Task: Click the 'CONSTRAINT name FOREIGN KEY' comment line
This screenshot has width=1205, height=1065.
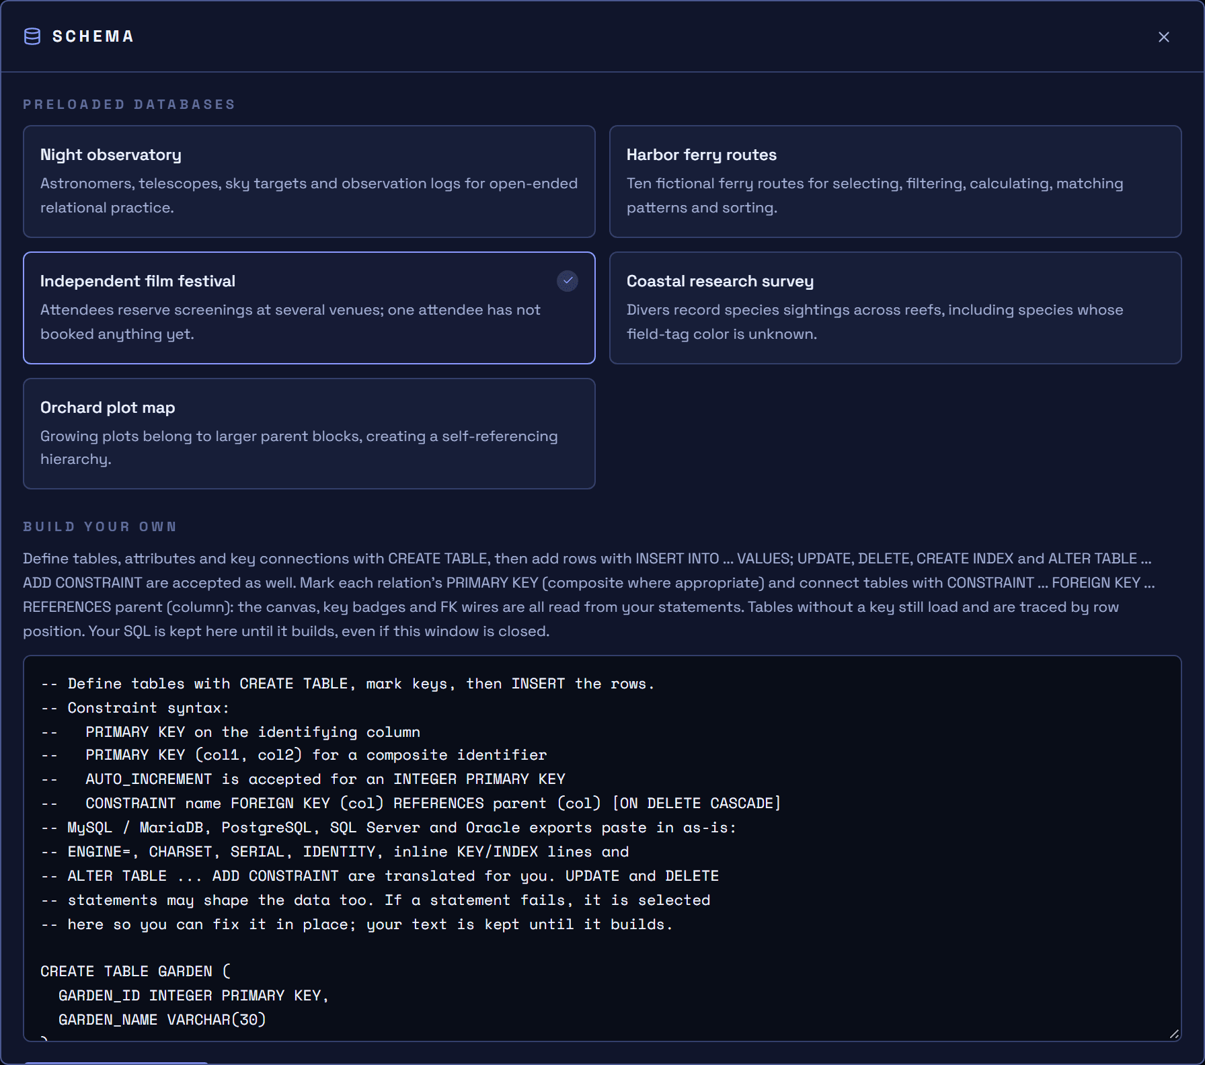Action: click(x=410, y=803)
